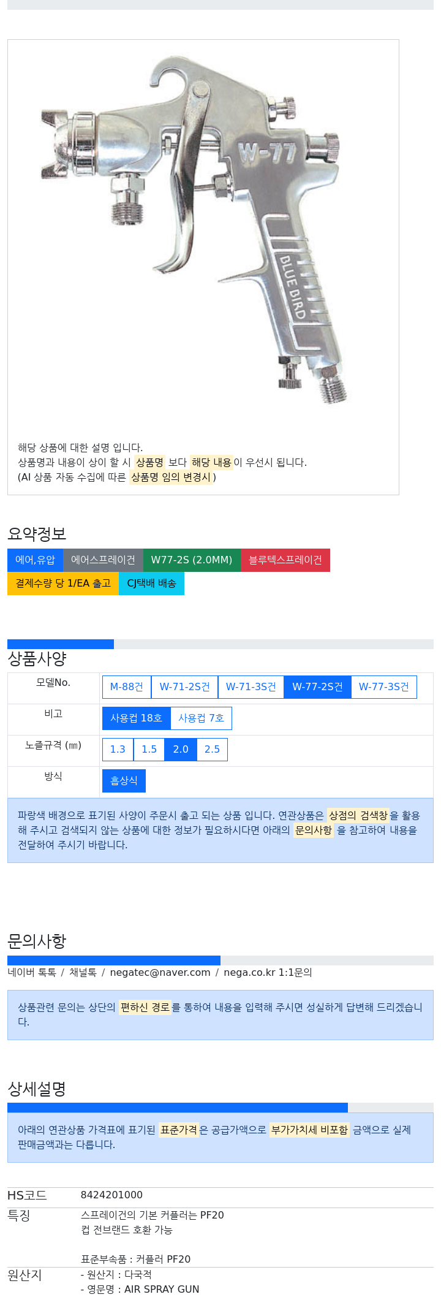The image size is (441, 1297).
Task: Click the CJ택배 배송 shipping tag
Action: 151,583
